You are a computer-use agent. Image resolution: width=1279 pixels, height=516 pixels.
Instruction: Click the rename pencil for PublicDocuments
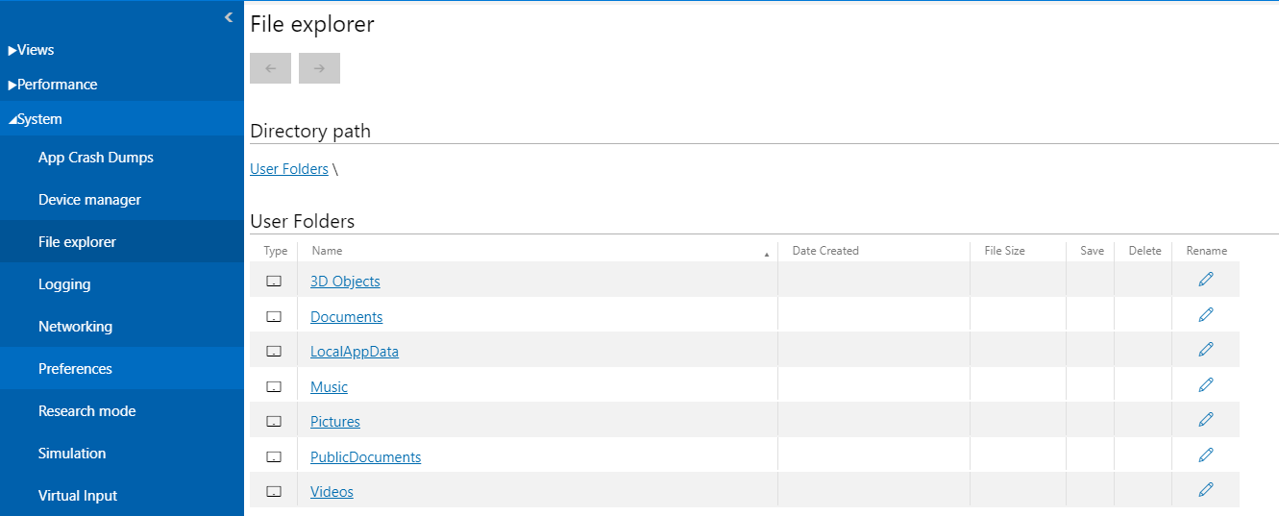tap(1206, 455)
